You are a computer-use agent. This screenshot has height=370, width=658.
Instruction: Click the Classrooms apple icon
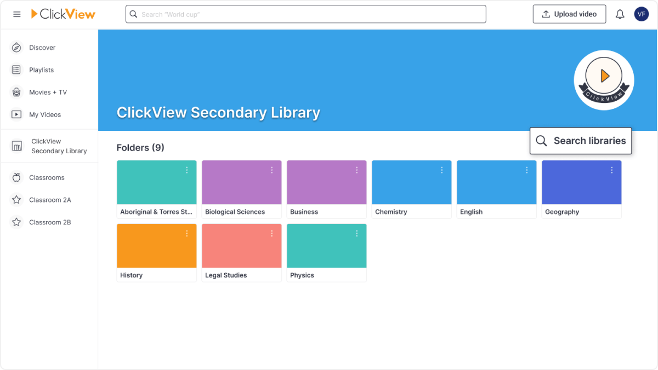[x=17, y=177]
